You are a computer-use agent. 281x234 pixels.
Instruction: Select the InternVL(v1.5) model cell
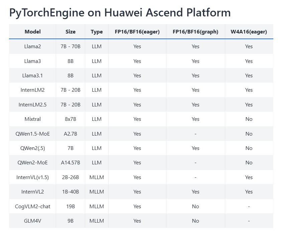pos(33,177)
